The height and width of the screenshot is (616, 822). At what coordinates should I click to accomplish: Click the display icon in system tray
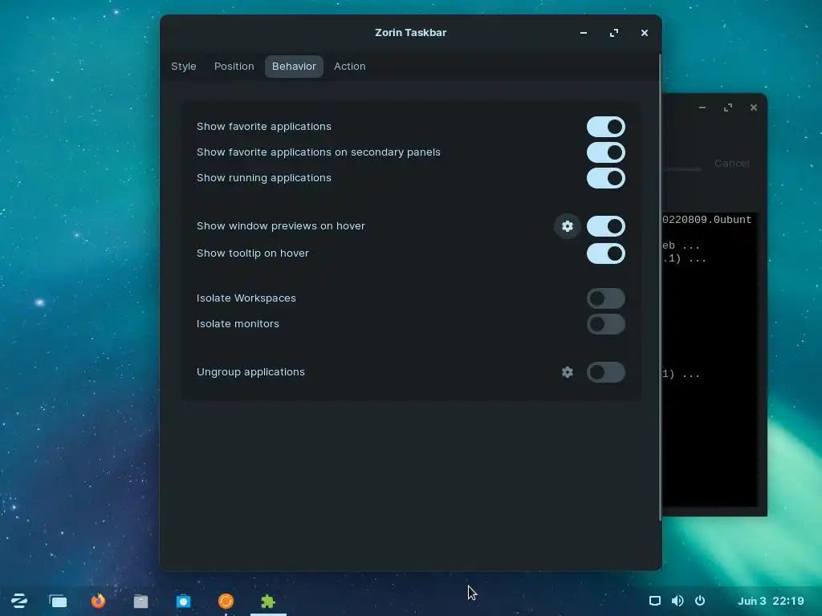click(655, 601)
